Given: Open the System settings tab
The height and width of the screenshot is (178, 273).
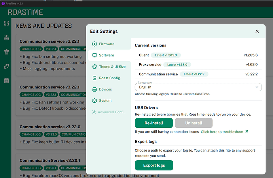Looking at the screenshot, I should 110,101.
